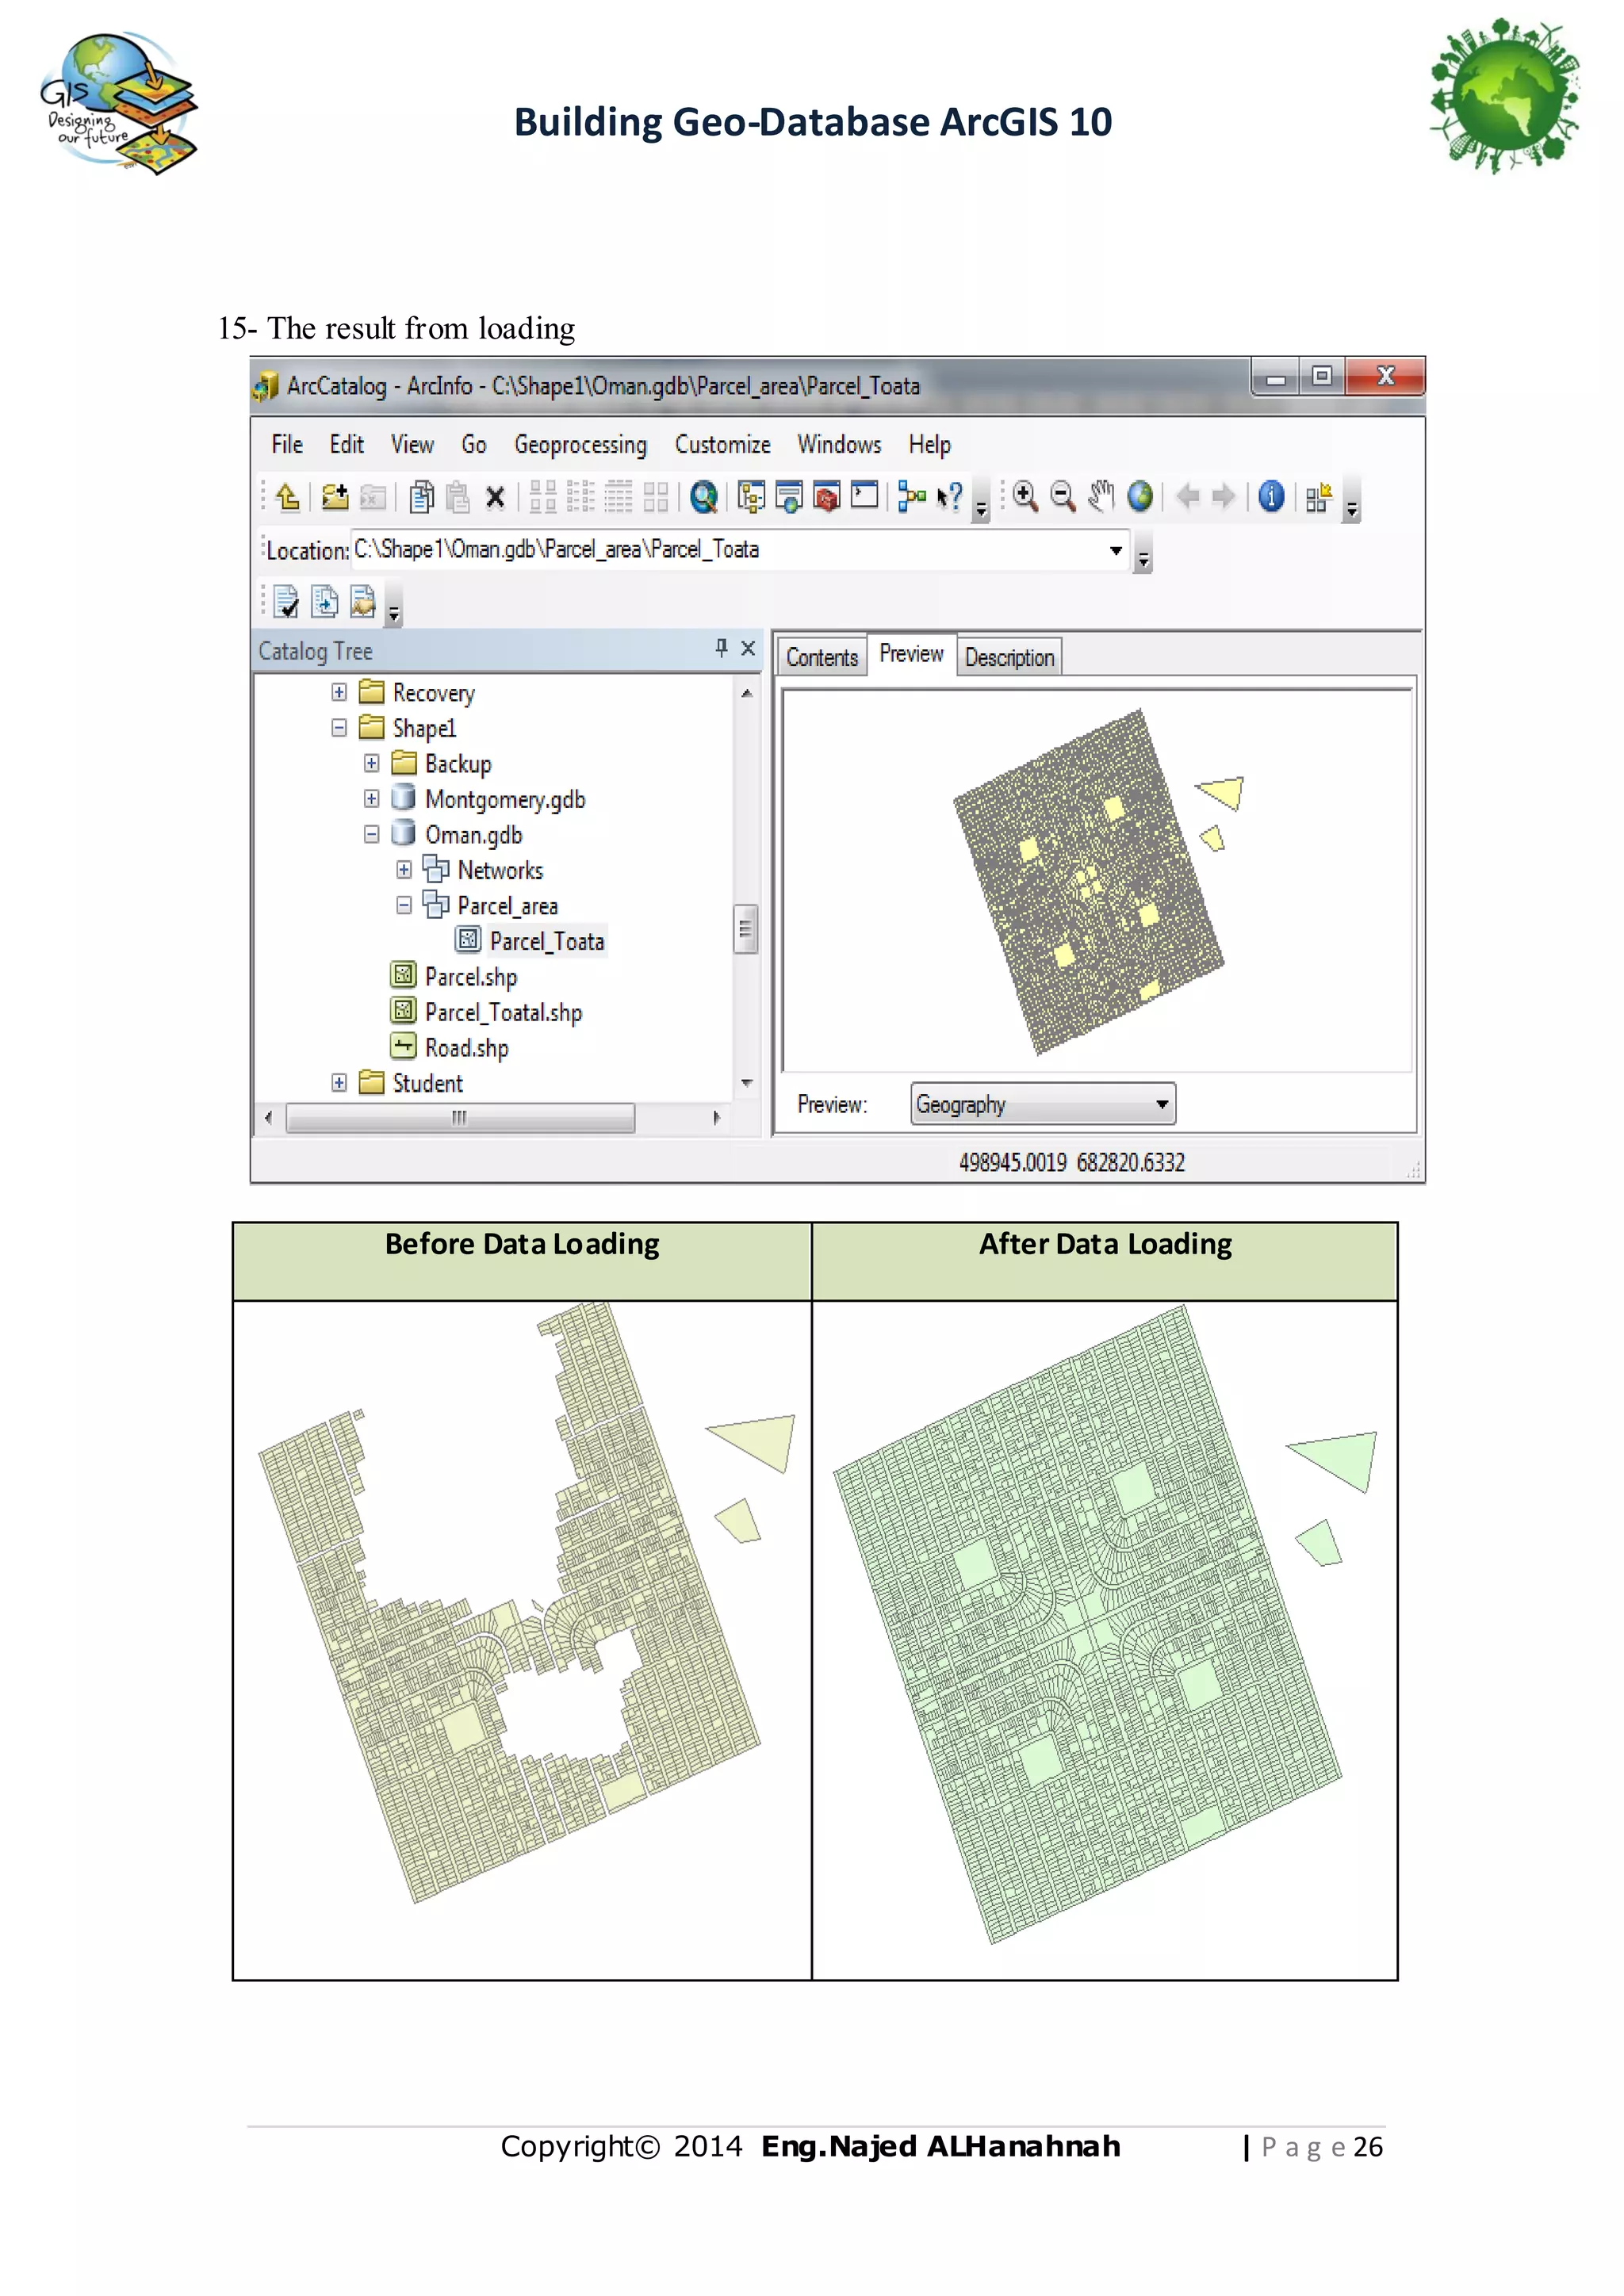Click the Paste toolbar icon
The image size is (1624, 2296).
pyautogui.click(x=458, y=496)
